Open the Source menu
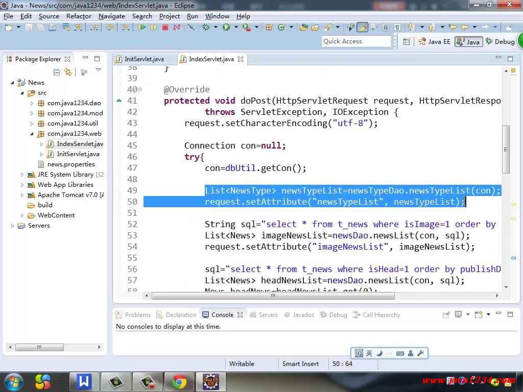523x392 pixels. pyautogui.click(x=49, y=16)
